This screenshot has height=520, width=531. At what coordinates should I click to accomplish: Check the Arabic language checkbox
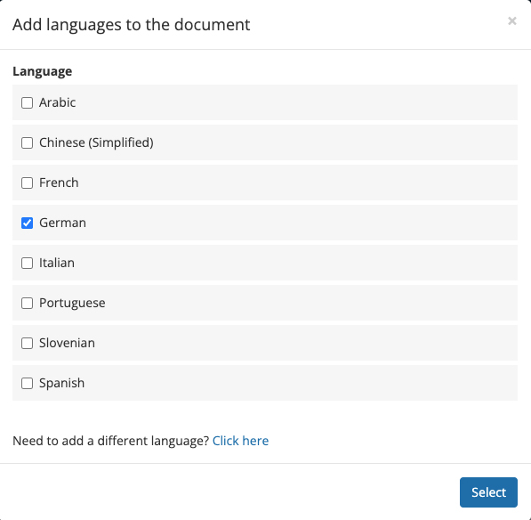(27, 102)
